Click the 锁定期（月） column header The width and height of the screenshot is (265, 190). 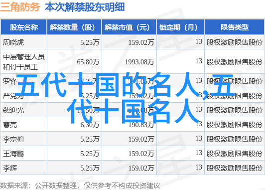tap(180, 27)
